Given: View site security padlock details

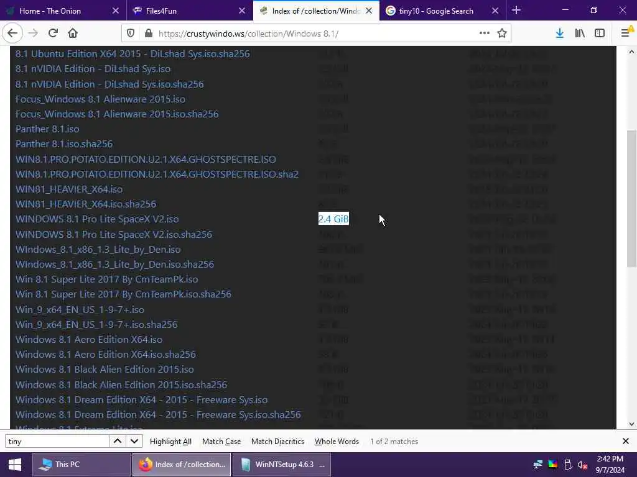Looking at the screenshot, I should [x=149, y=34].
